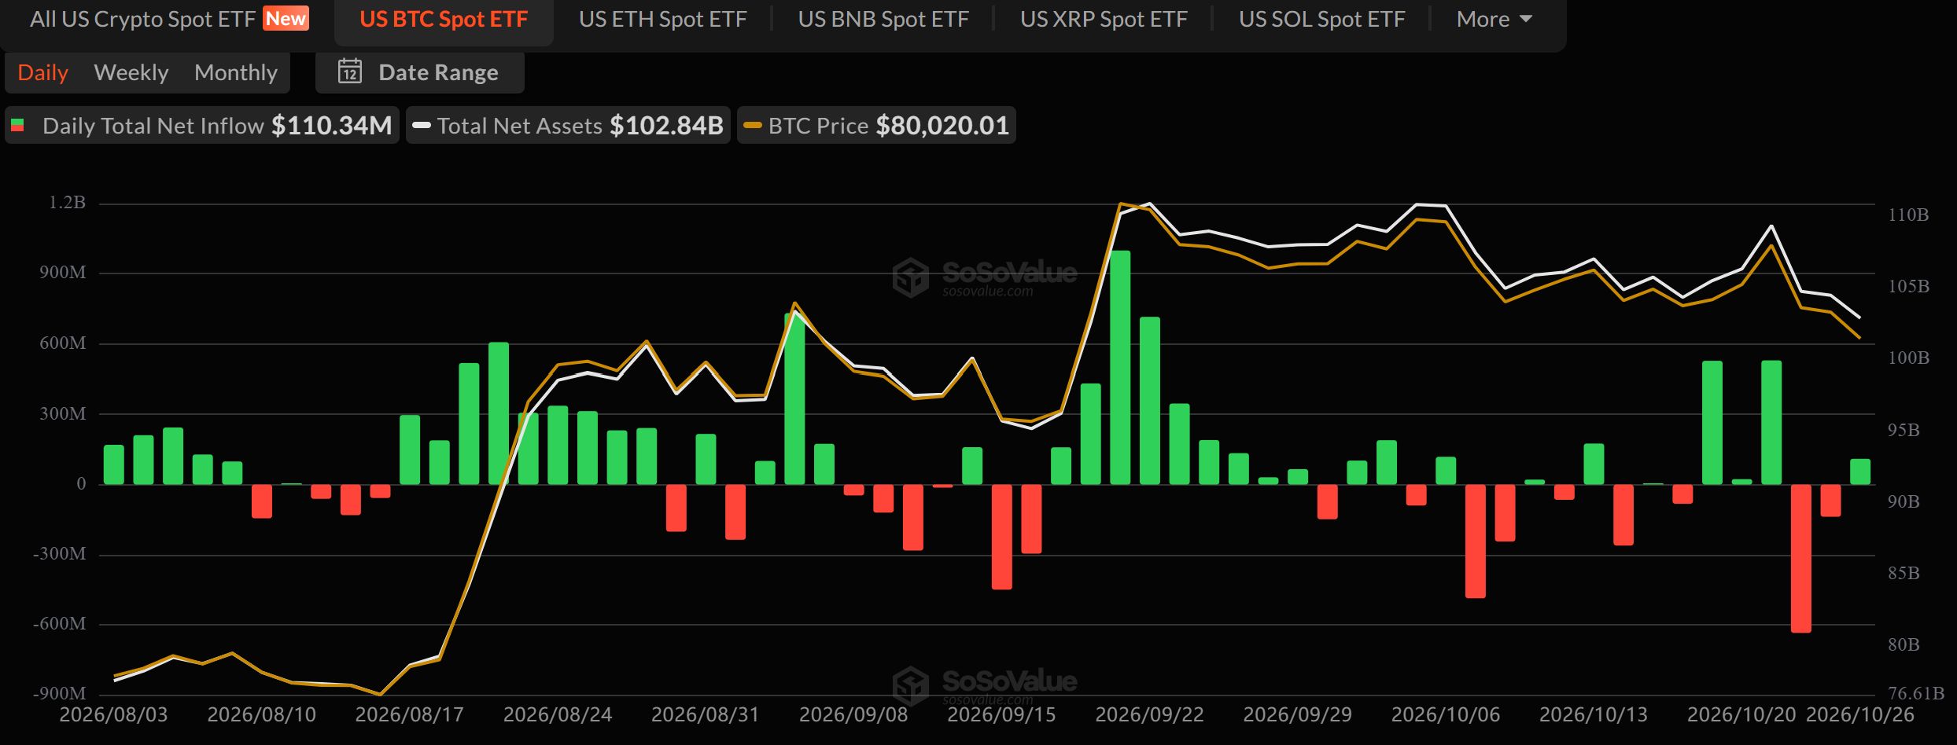Click the 2026/10/26 date label on x-axis

point(1859,714)
